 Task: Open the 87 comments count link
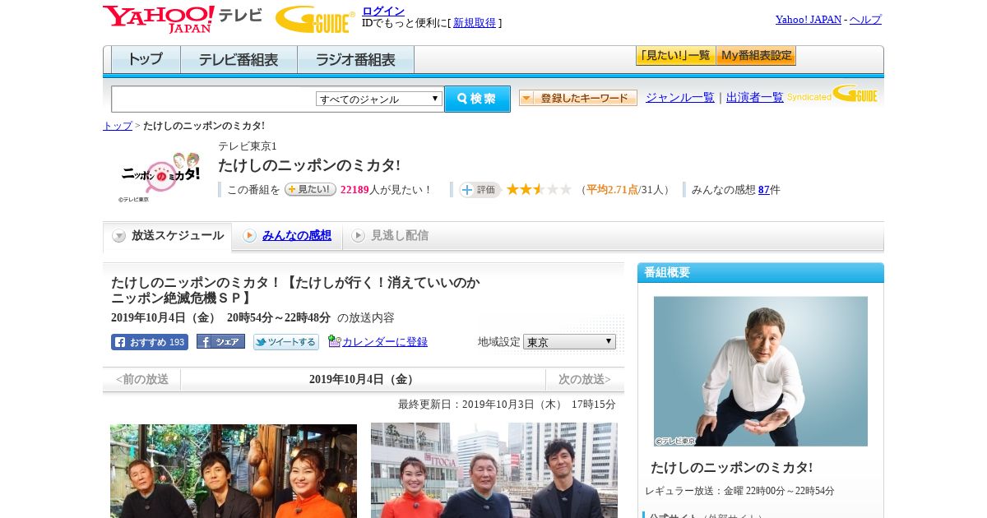point(764,190)
